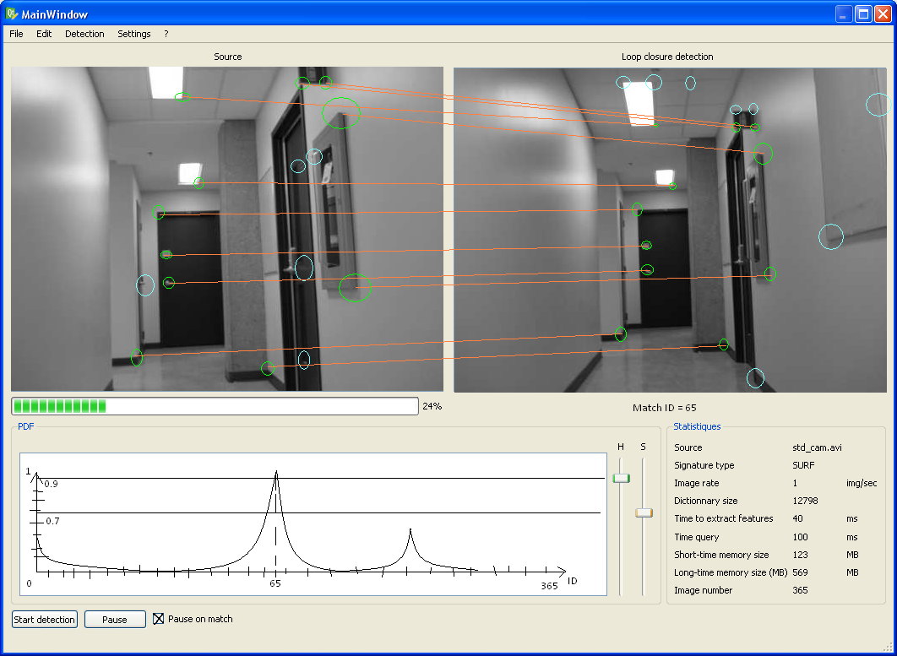Viewport: 897px width, 656px height.
Task: Toggle the Pause on match checkbox
Action: (159, 619)
